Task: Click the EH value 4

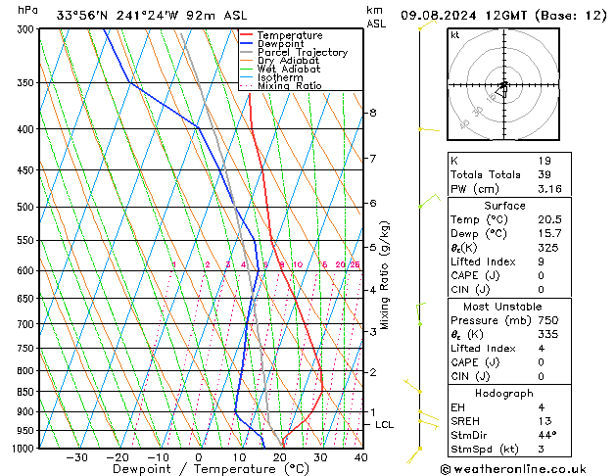Action: [x=541, y=407]
